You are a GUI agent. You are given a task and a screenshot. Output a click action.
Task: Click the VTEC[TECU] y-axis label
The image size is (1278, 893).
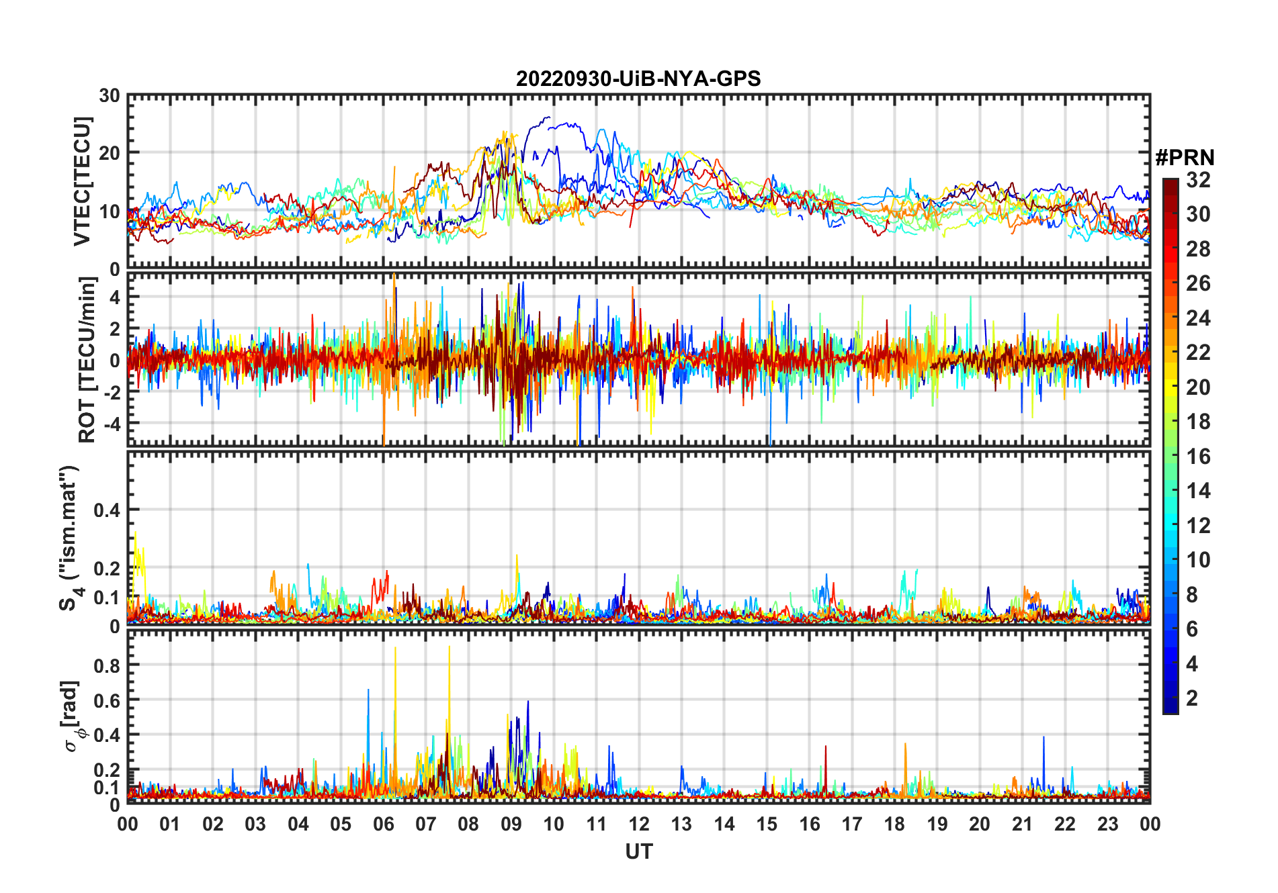[x=82, y=182]
